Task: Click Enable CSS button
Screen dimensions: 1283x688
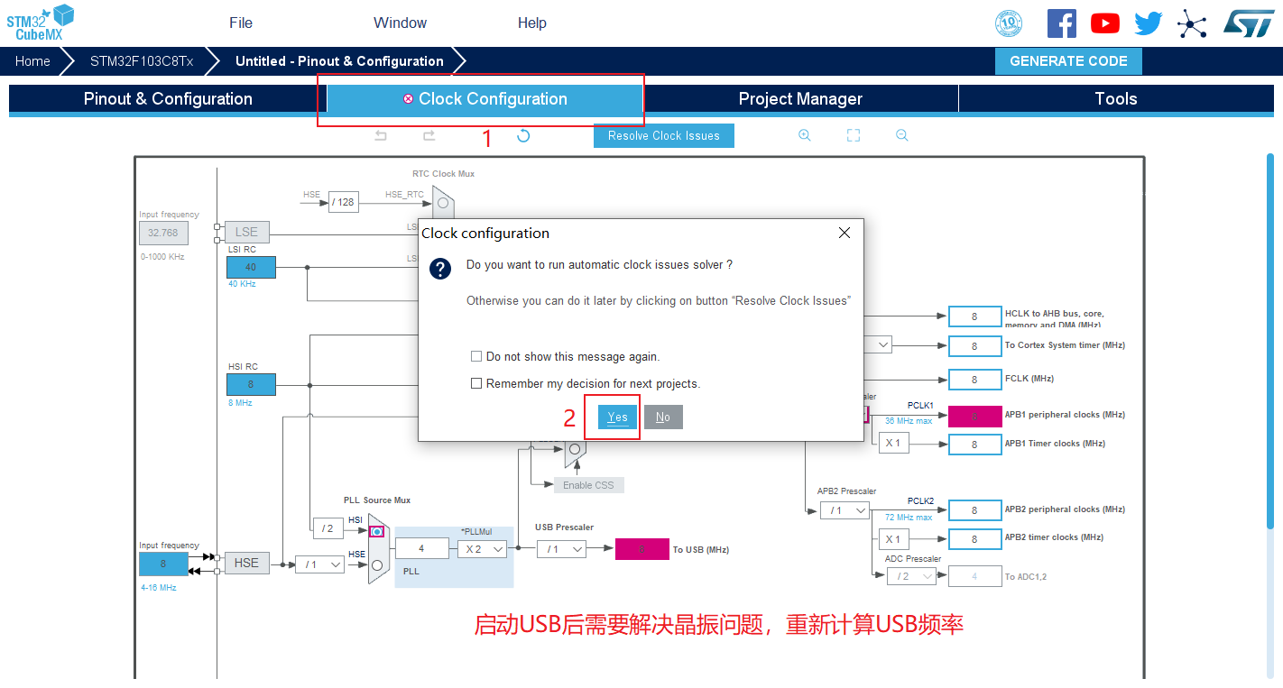Action: click(588, 485)
